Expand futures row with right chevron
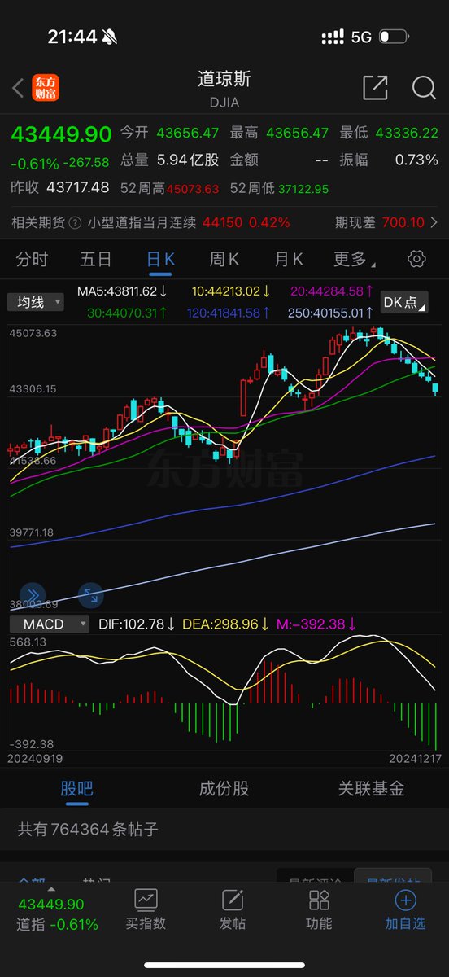The width and height of the screenshot is (449, 977). point(434,222)
